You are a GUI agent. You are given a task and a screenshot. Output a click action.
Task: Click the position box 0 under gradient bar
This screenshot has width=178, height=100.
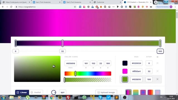[x=16, y=51]
